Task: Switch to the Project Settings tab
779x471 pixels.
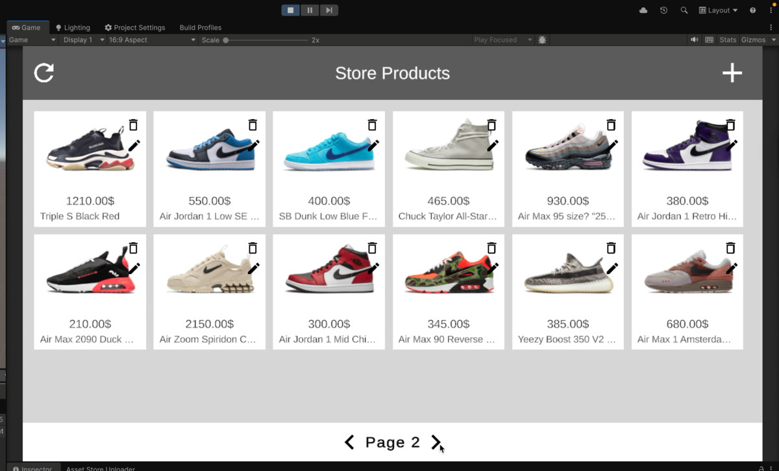Action: pyautogui.click(x=135, y=27)
